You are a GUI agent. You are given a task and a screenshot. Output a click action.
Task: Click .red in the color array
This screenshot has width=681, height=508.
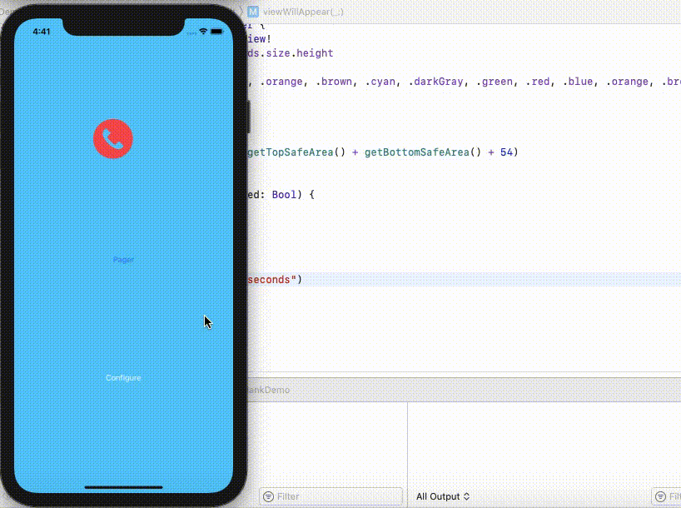coord(538,82)
